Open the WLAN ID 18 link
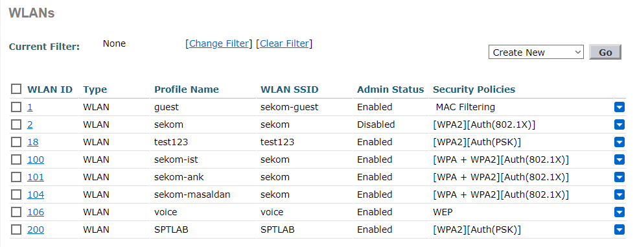Screen dimensions: 637x247 tap(33, 142)
